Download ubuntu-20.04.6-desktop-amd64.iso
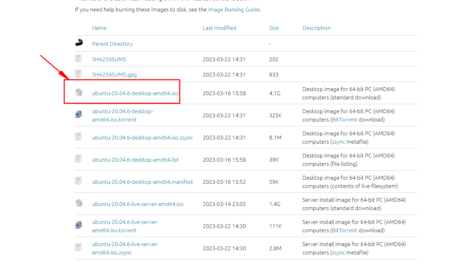The image size is (457, 262). 135,93
